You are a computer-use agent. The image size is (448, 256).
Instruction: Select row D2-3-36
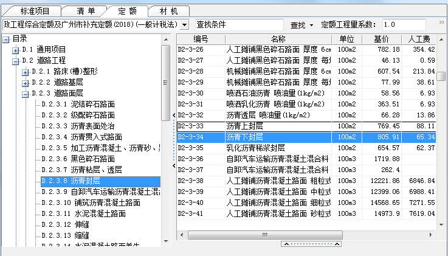click(306, 159)
